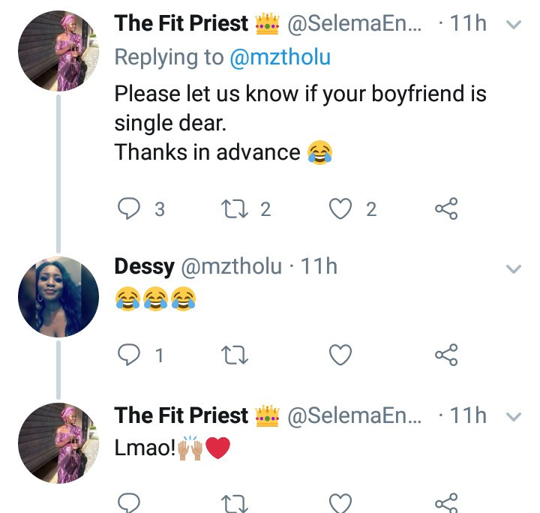Open the @mztholu mention link
Image resolution: width=540 pixels, height=513 pixels.
pos(280,59)
